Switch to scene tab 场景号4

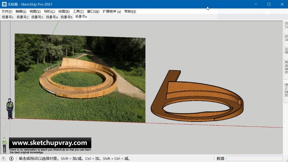[x=52, y=17]
